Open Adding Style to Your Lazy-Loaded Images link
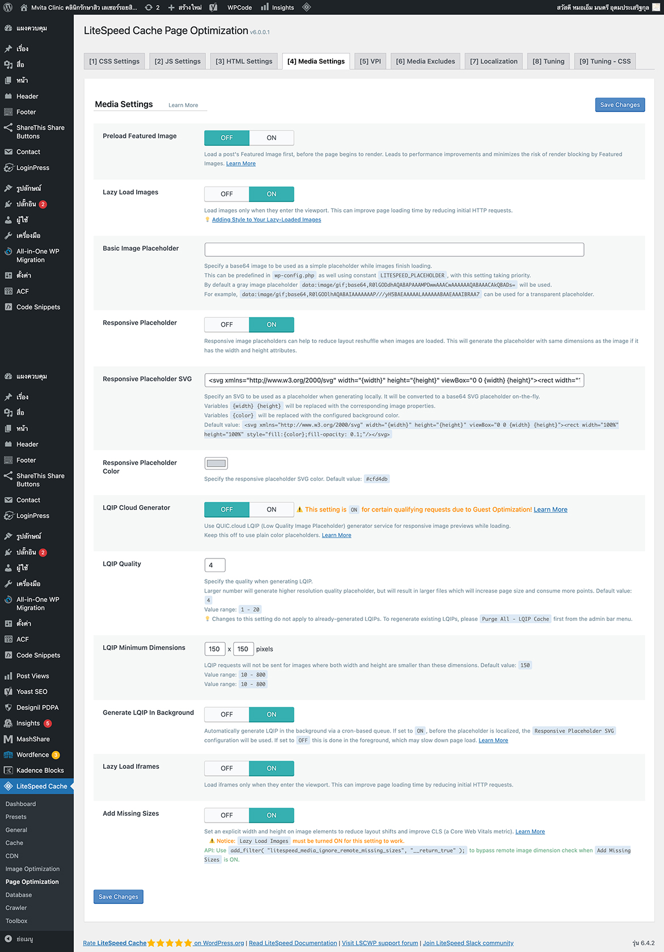The width and height of the screenshot is (664, 952). (x=267, y=220)
